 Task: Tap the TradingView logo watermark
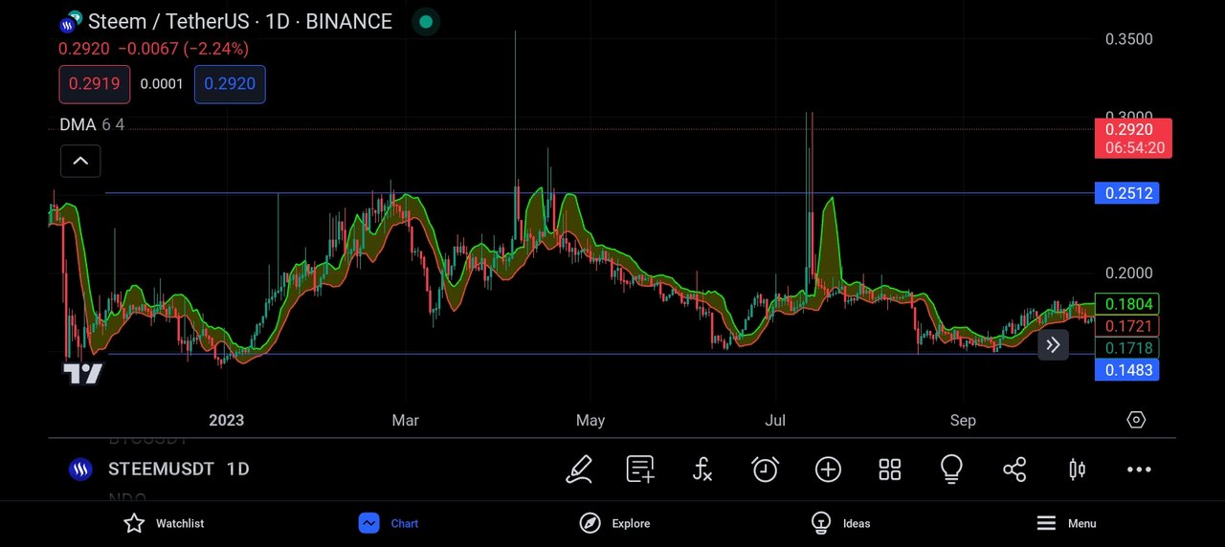(x=82, y=374)
